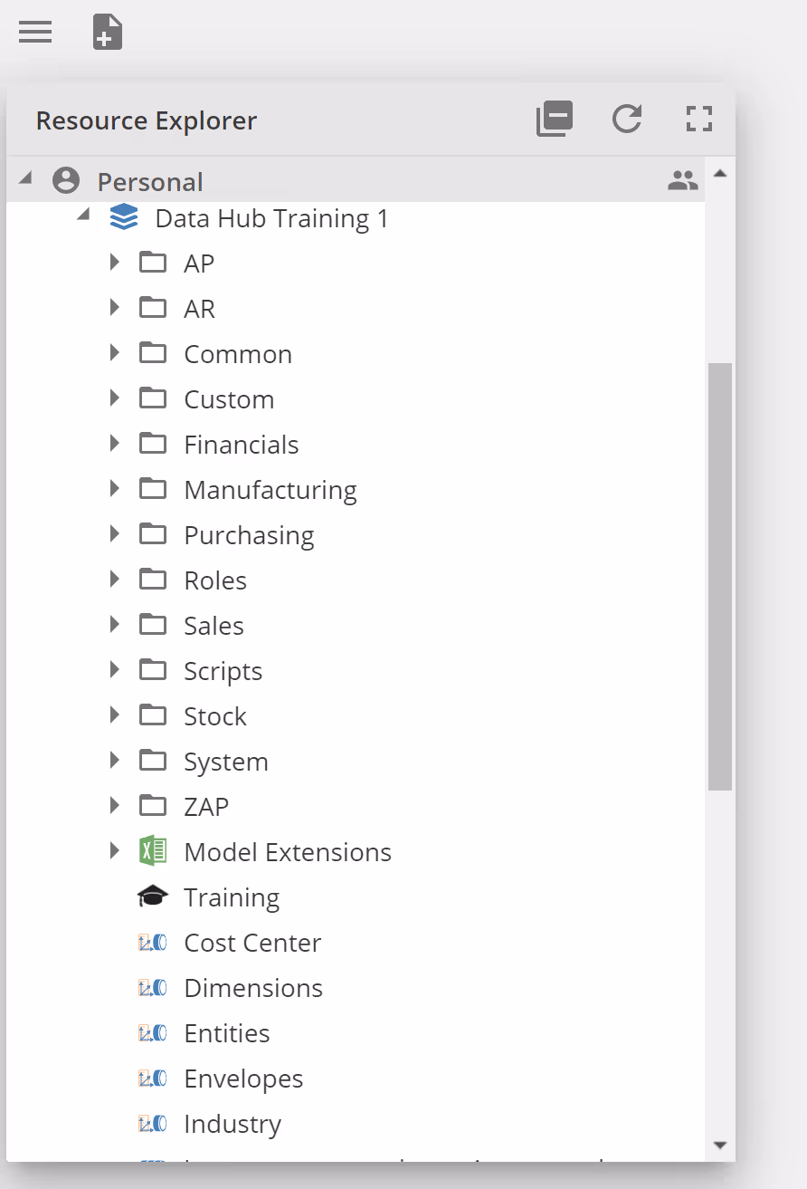Open the Dimensions pipeline
Screen dimensions: 807x1189
253,988
